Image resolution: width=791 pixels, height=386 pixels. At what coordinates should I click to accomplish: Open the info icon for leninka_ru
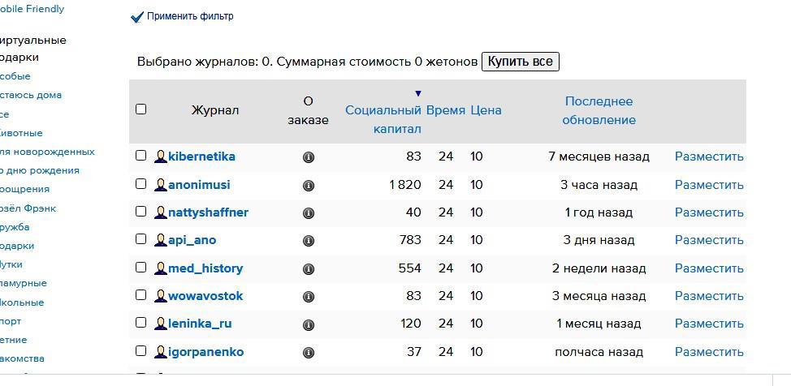(309, 324)
